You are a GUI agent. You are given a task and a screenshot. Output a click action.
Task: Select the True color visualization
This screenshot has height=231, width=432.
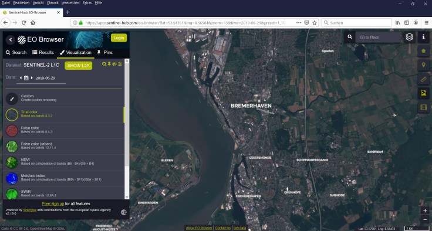pyautogui.click(x=63, y=114)
